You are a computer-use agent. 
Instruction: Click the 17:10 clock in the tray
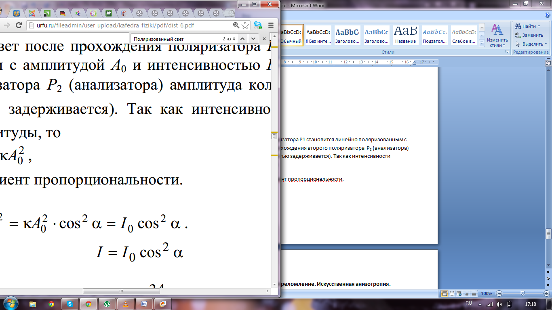click(x=530, y=304)
